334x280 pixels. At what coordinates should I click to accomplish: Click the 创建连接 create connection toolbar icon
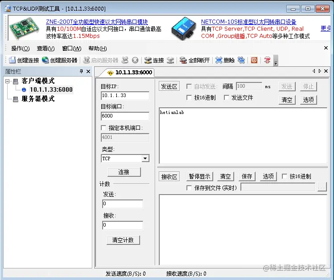pyautogui.click(x=12, y=60)
